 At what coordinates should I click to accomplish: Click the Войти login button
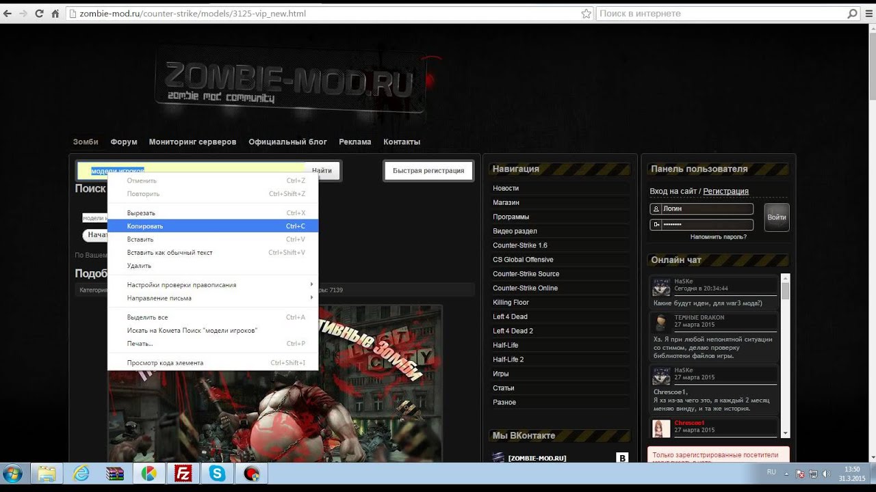777,217
